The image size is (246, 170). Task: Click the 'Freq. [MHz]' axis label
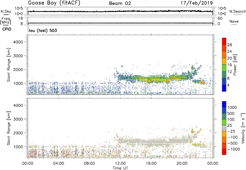pyautogui.click(x=6, y=21)
